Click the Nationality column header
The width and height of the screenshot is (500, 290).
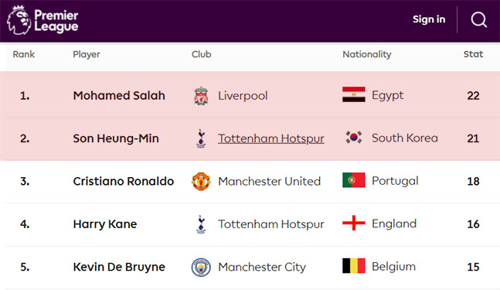point(367,54)
